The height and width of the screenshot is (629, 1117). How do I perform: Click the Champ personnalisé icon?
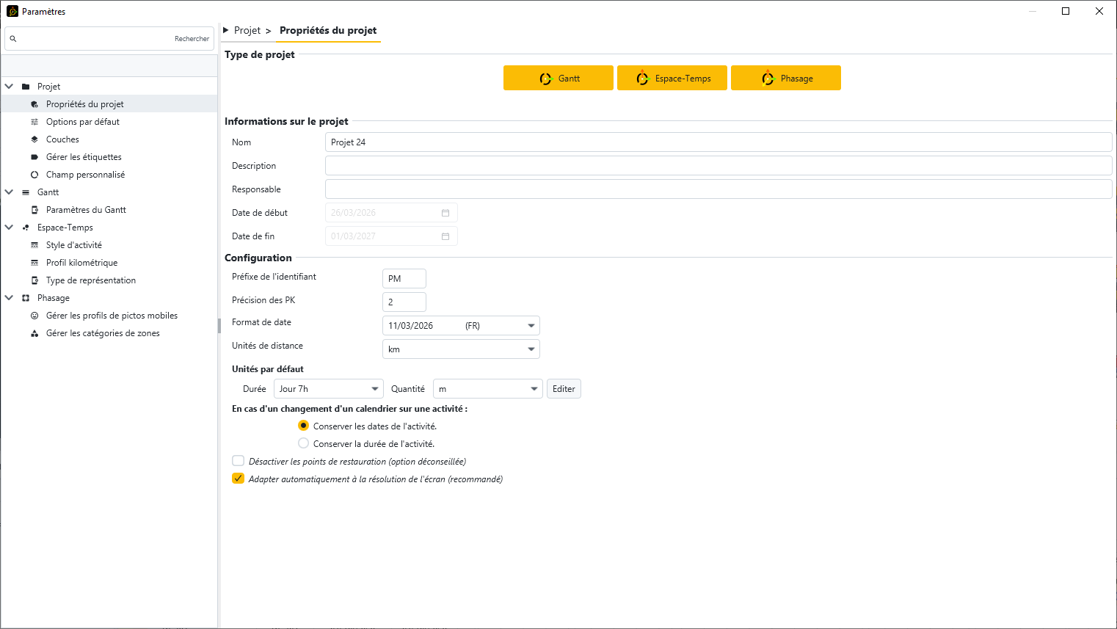34,175
